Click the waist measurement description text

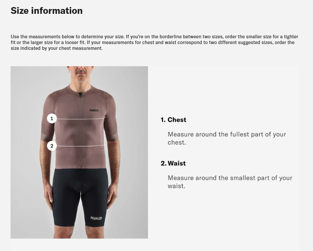click(230, 182)
